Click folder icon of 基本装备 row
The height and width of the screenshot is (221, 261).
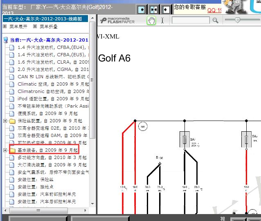[x=12, y=150]
